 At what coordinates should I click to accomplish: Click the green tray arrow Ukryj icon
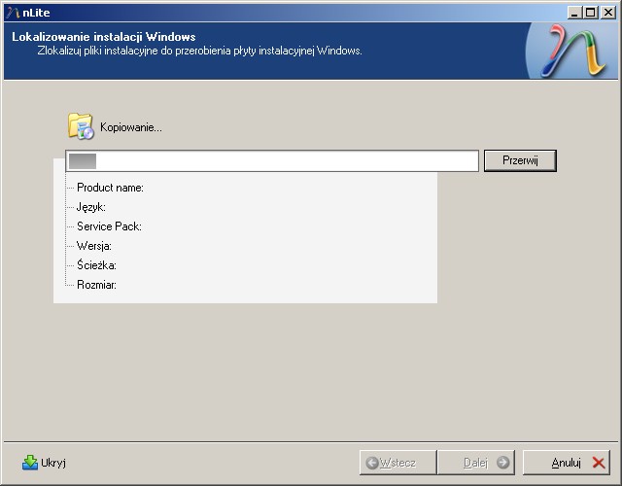tap(30, 463)
